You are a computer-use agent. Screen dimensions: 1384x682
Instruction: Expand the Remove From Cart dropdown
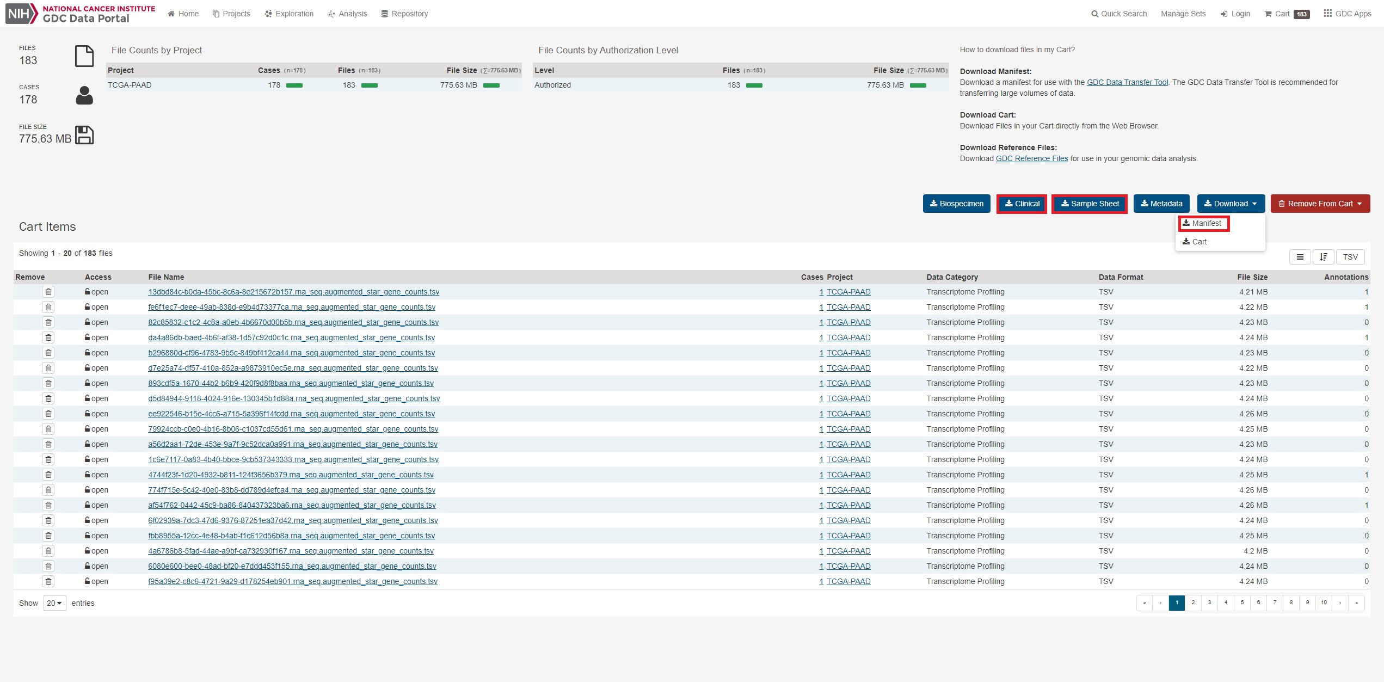(x=1320, y=204)
